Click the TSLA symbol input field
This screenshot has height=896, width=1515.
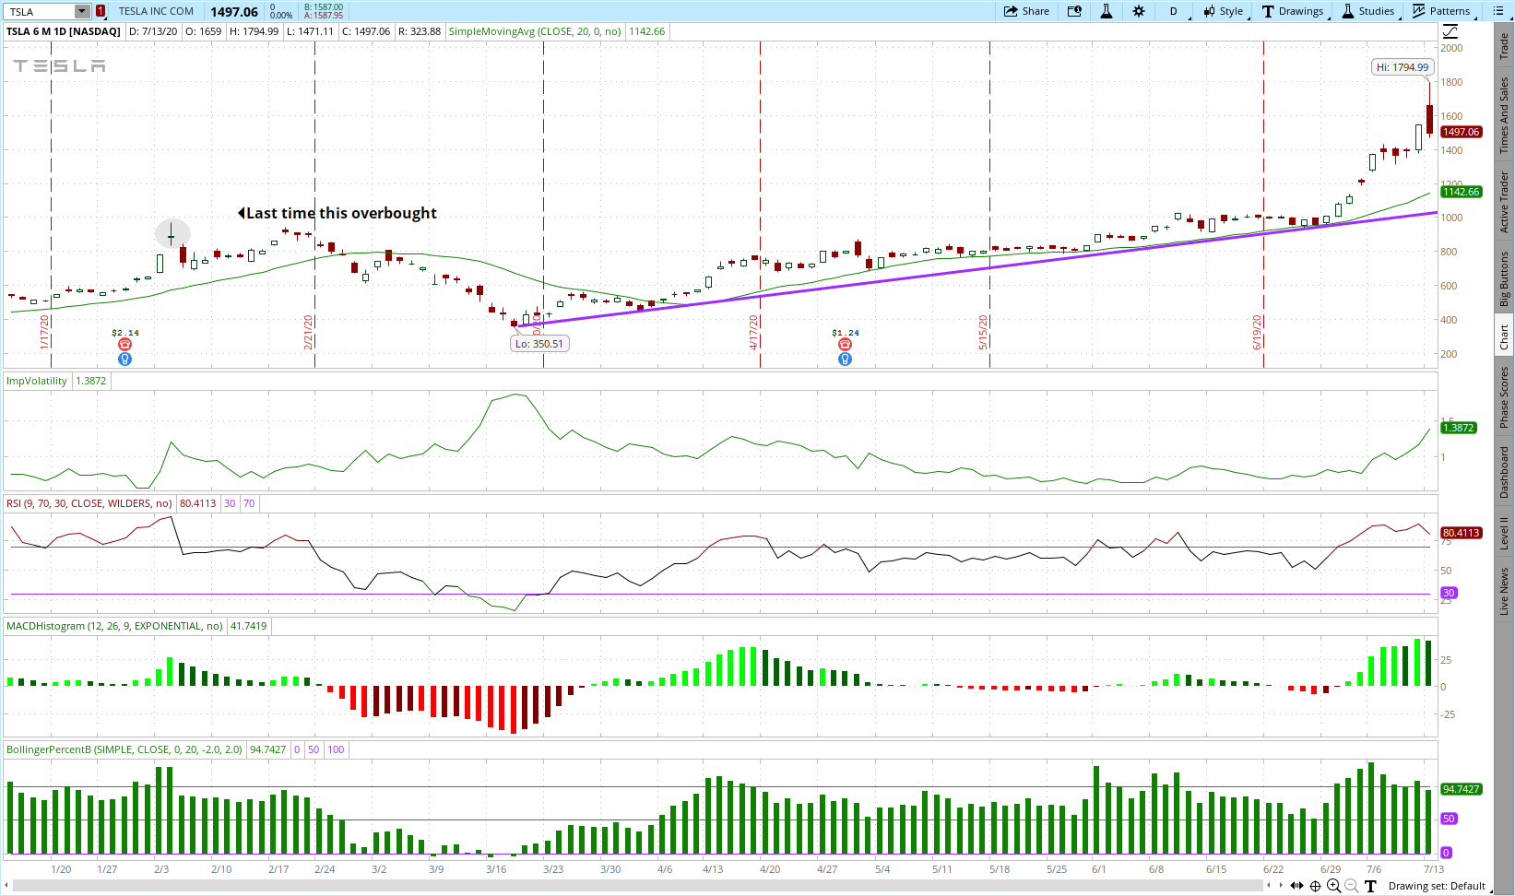(x=40, y=11)
